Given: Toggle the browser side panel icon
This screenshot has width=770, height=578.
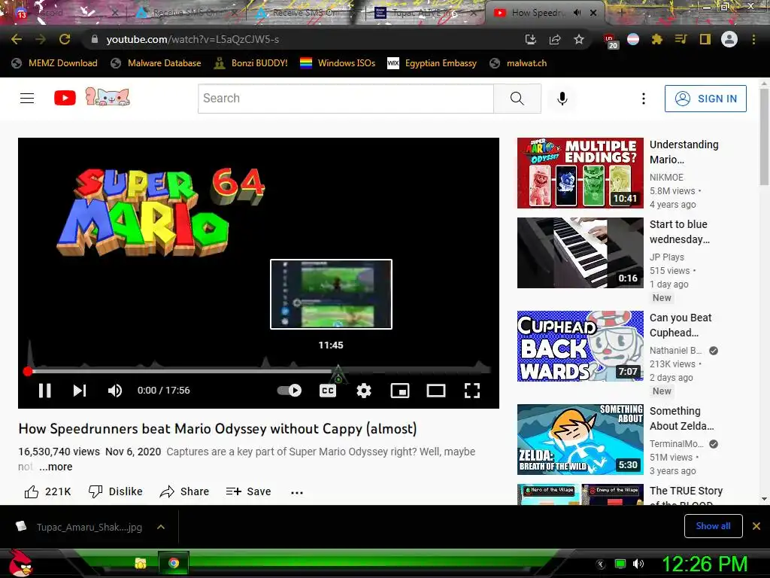Looking at the screenshot, I should (x=705, y=39).
